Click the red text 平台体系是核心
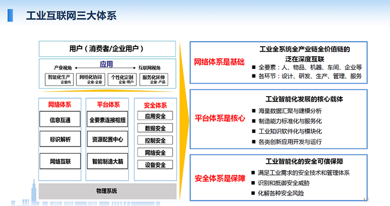 point(220,118)
